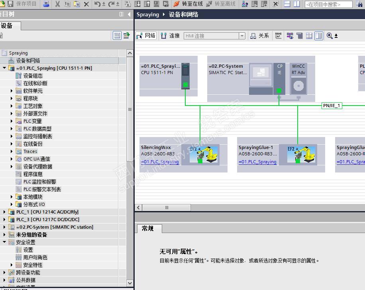Image resolution: width=365 pixels, height=290 pixels.
Task: Select the WinCC RT Adv module
Action: (298, 79)
